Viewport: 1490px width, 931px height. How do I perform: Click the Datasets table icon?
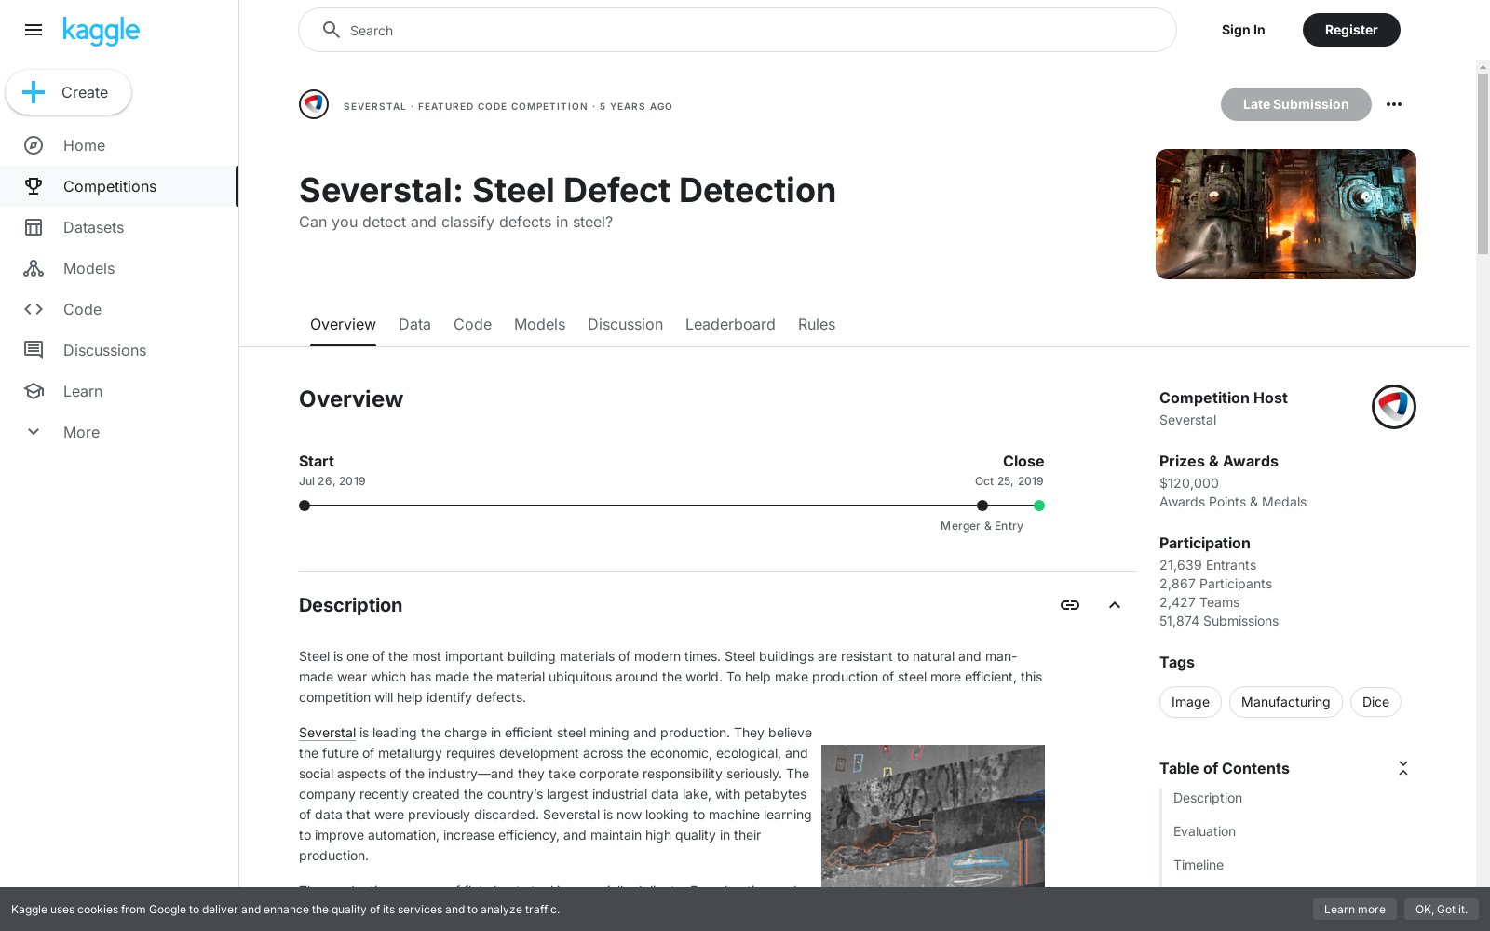[x=34, y=227]
